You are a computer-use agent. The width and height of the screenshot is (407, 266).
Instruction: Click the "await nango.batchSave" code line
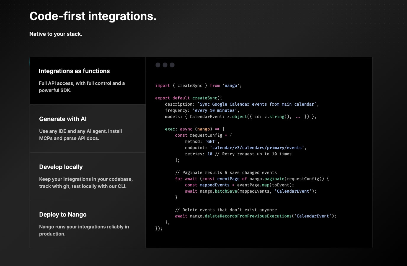pos(251,191)
